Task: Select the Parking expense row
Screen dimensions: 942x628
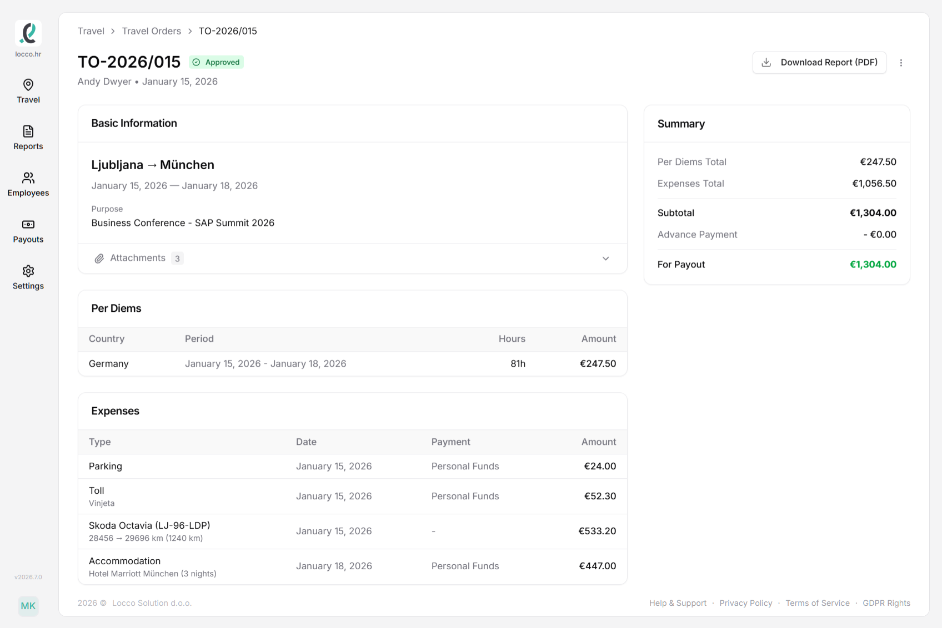Action: pos(353,467)
